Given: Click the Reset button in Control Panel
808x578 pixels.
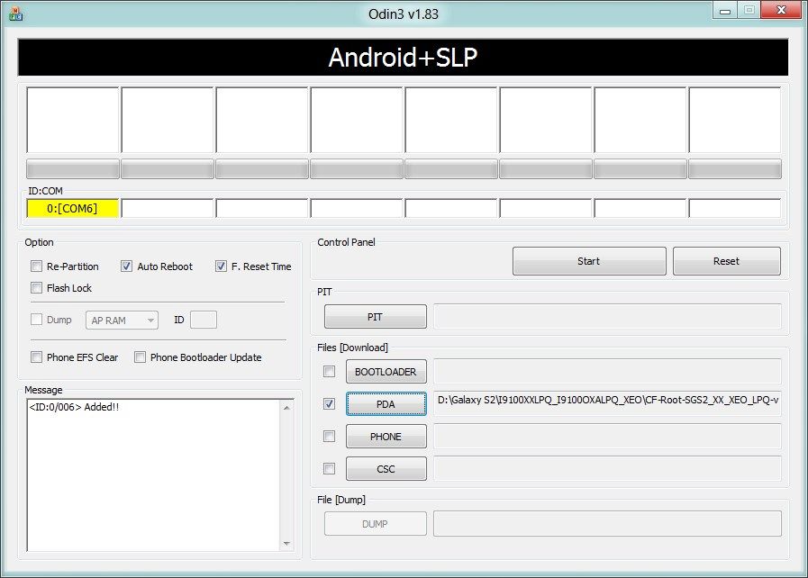Looking at the screenshot, I should click(726, 260).
